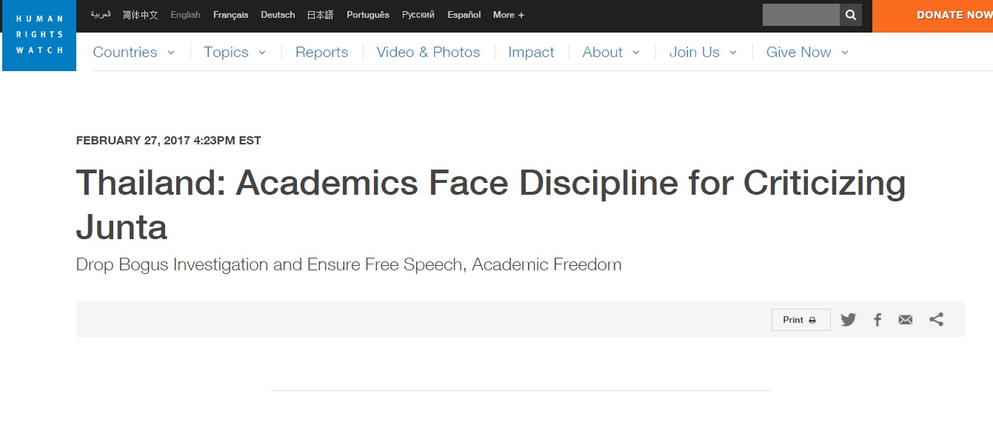
Task: Open Video & Photos page
Action: click(x=428, y=52)
